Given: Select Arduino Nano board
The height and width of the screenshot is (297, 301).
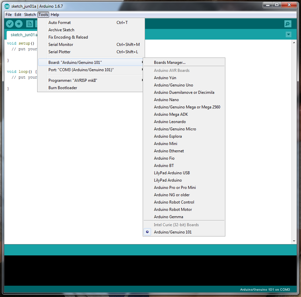Looking at the screenshot, I should (x=184, y=100).
